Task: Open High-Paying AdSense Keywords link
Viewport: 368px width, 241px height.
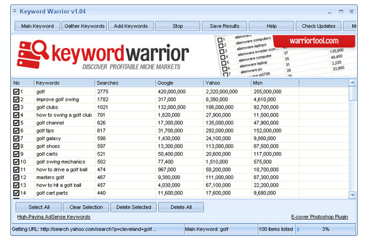Action: tap(54, 217)
